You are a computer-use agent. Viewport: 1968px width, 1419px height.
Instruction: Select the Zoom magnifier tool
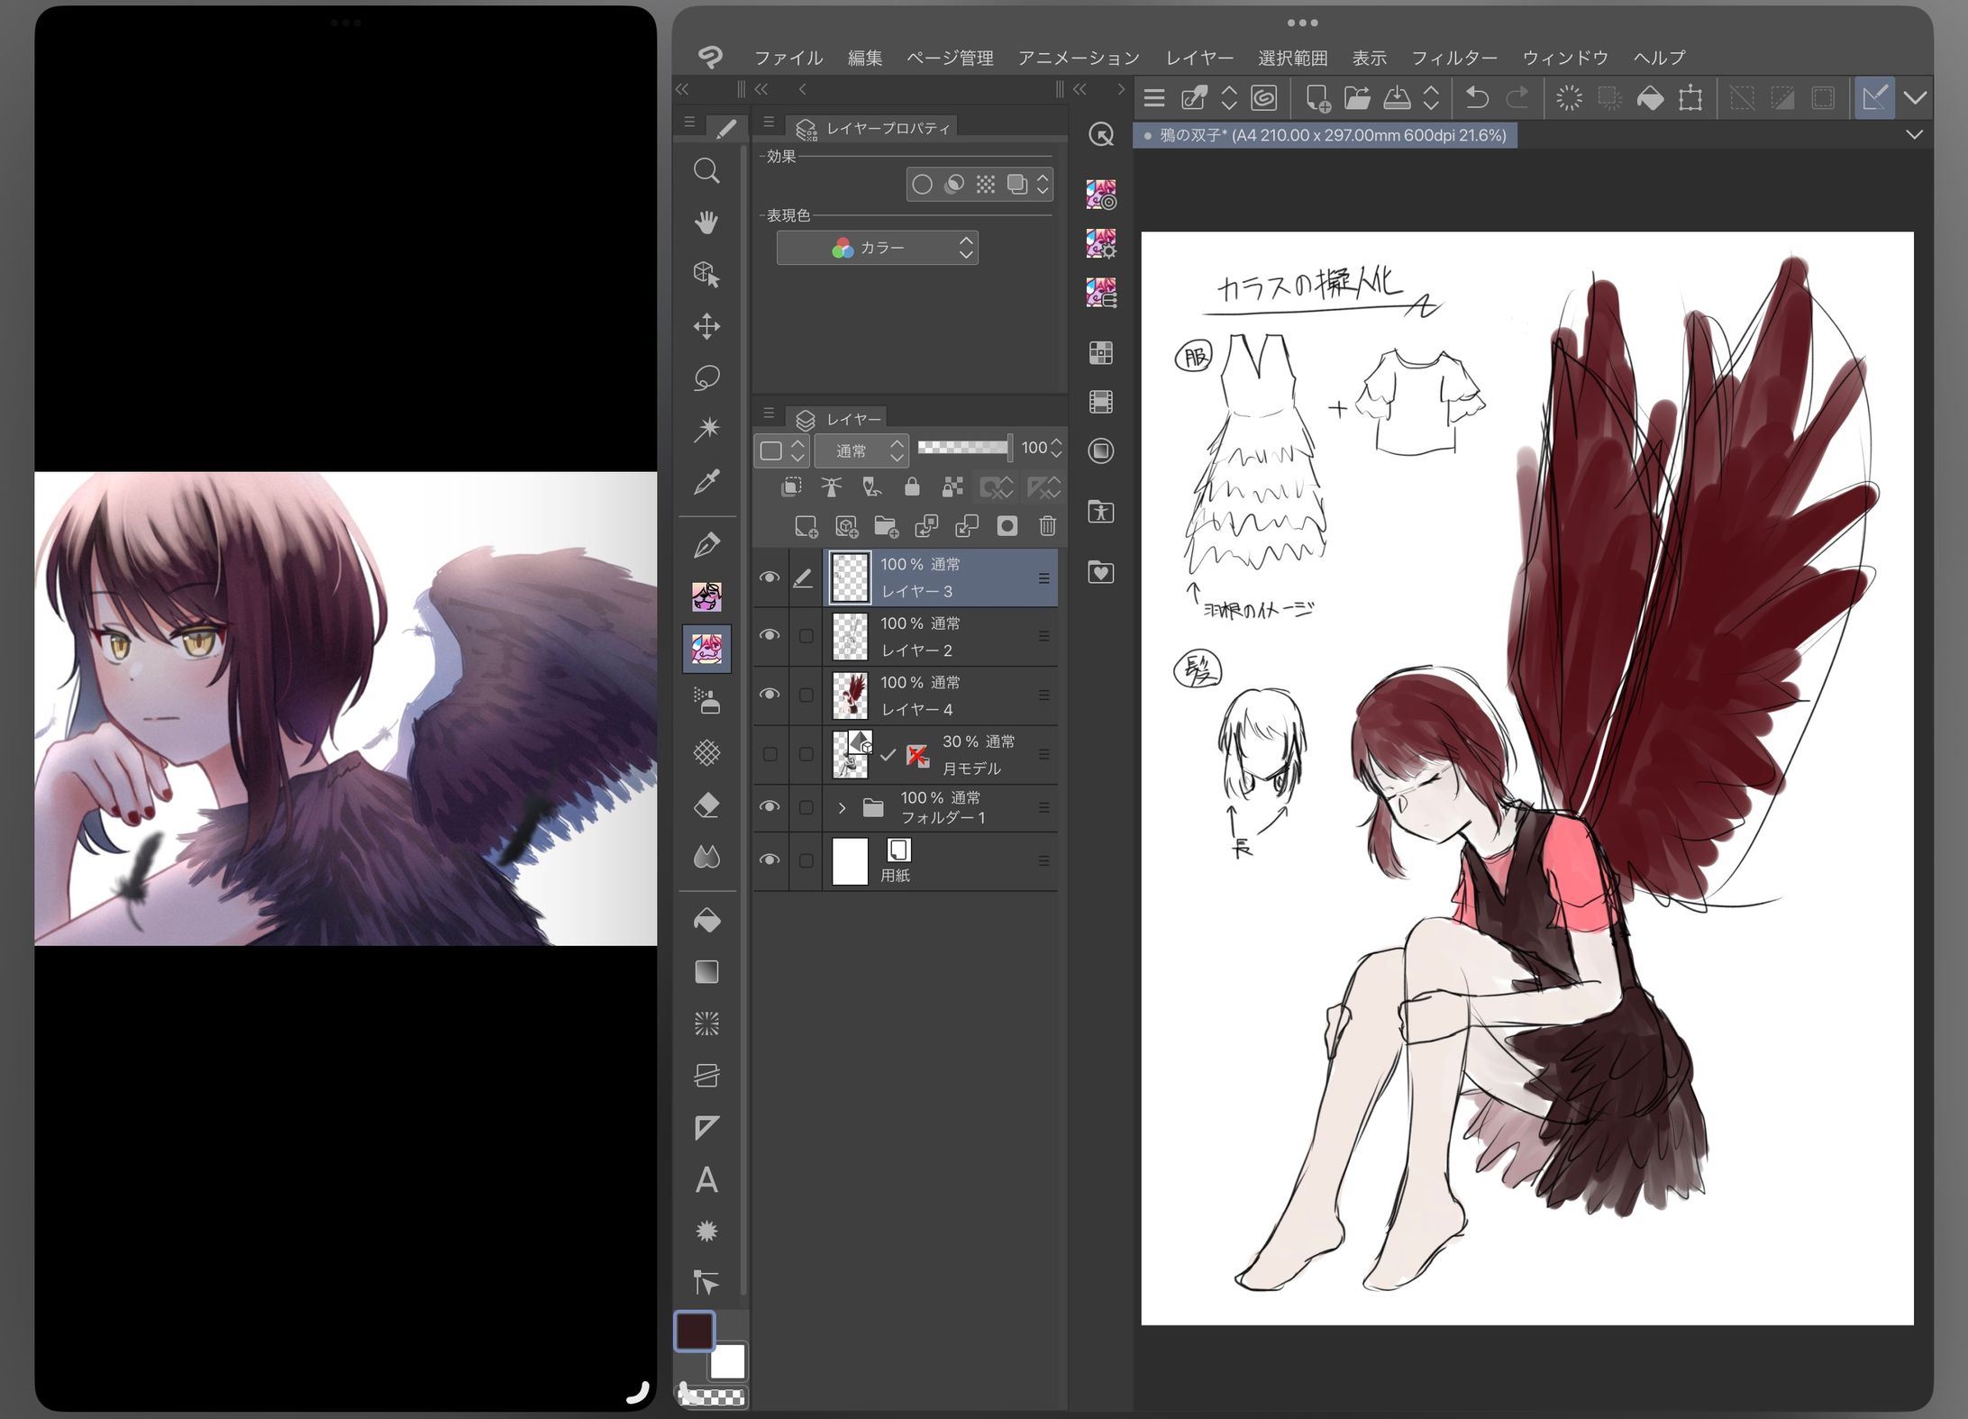click(706, 170)
